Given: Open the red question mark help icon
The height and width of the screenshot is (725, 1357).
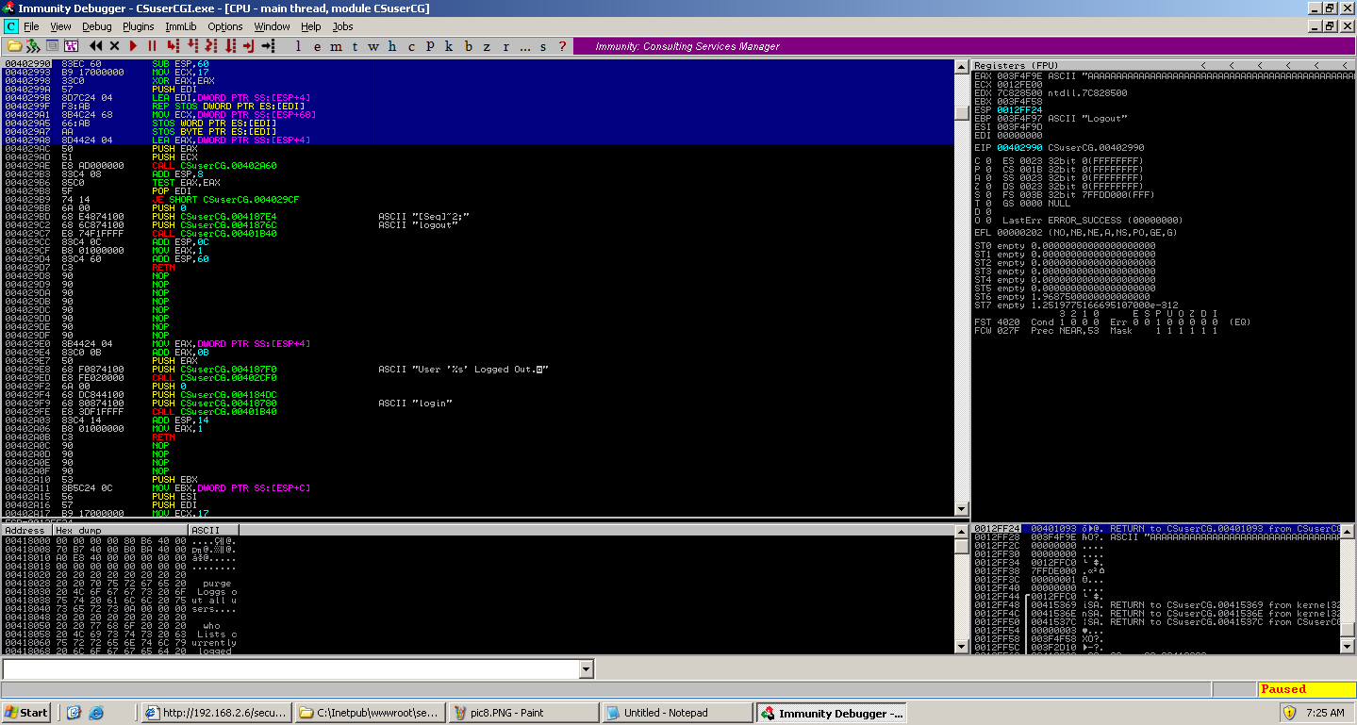Looking at the screenshot, I should [563, 45].
